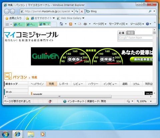
Task: Open the ツール(O) menu
Action: click(137, 24)
